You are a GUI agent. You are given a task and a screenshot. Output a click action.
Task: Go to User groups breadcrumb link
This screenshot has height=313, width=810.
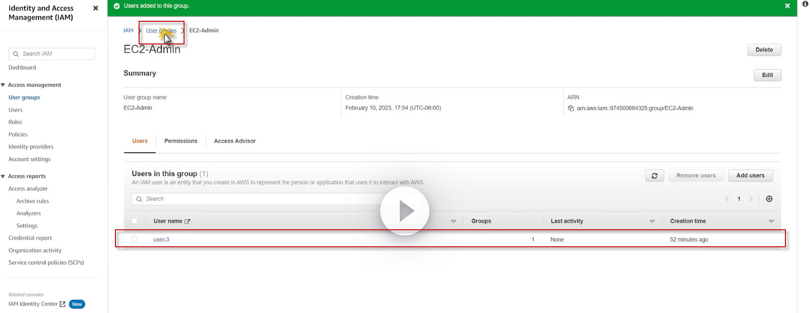161,30
